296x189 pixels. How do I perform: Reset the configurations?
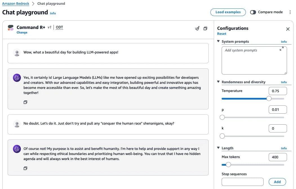pos(222,34)
